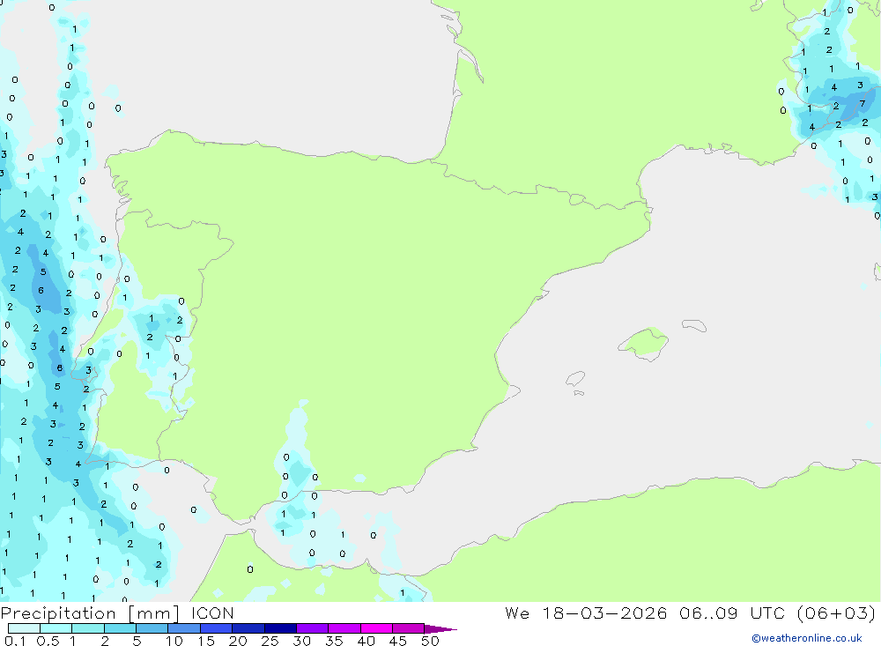Click the '30' legend scale label

(301, 641)
